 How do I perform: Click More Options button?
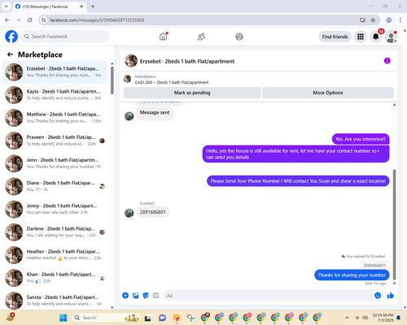328,93
